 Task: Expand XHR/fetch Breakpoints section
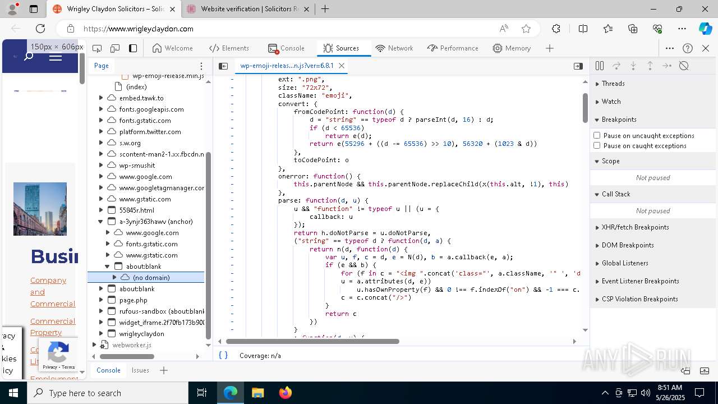653,227
